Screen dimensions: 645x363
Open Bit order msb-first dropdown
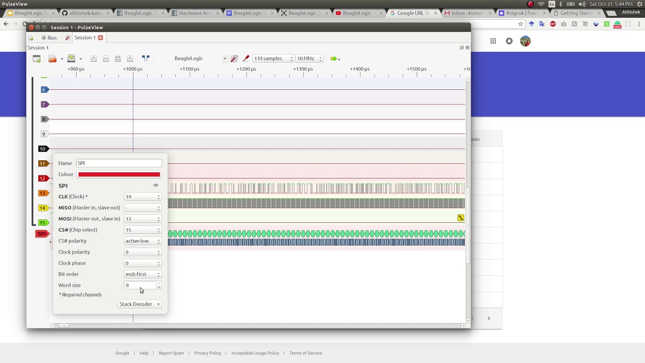pos(143,274)
